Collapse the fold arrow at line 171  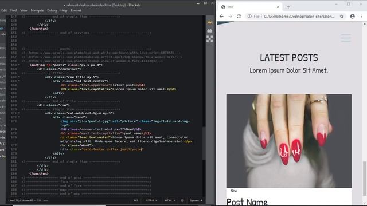coord(19,113)
